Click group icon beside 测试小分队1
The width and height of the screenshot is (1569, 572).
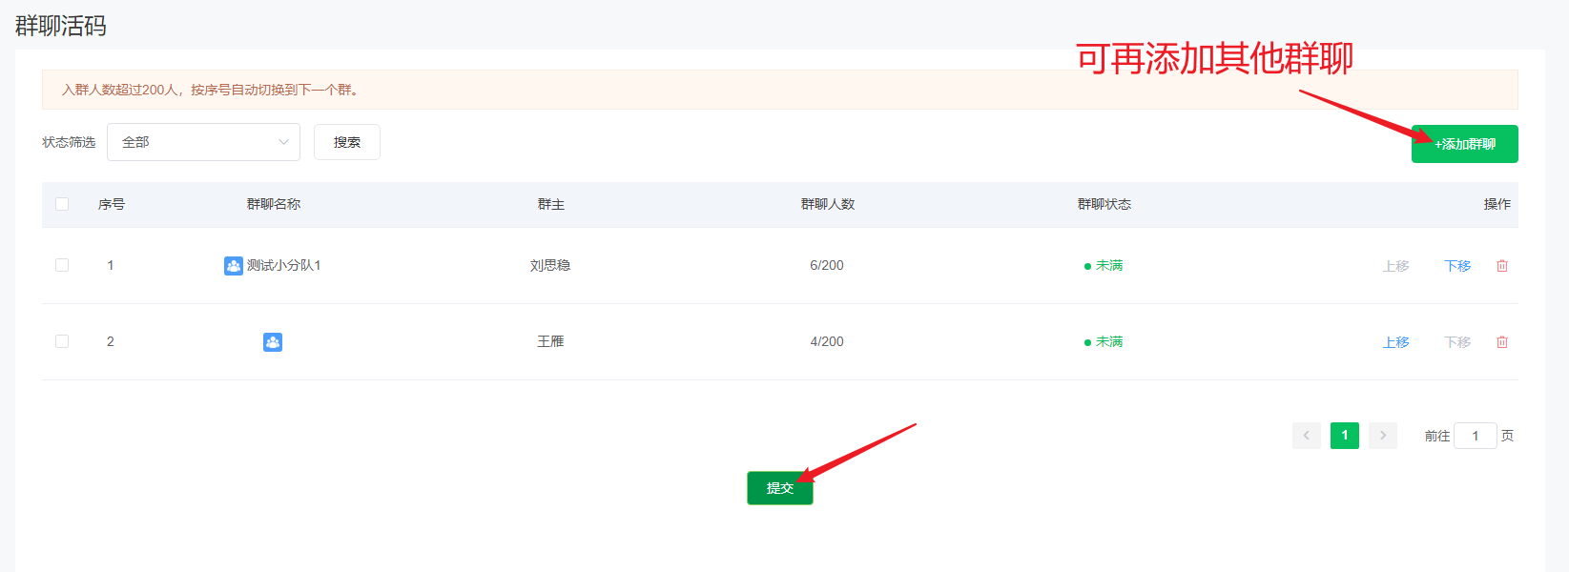(x=234, y=266)
